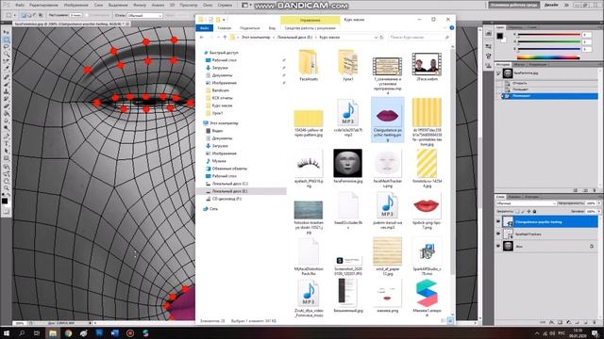The width and height of the screenshot is (604, 339).
Task: Switch Explorer to details view toggle
Action: coord(443,320)
